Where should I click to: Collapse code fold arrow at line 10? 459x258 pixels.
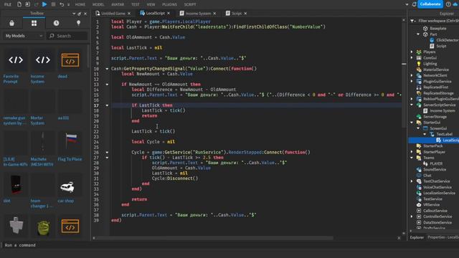point(107,69)
